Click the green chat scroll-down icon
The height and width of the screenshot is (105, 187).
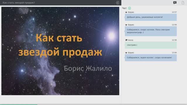129,8
